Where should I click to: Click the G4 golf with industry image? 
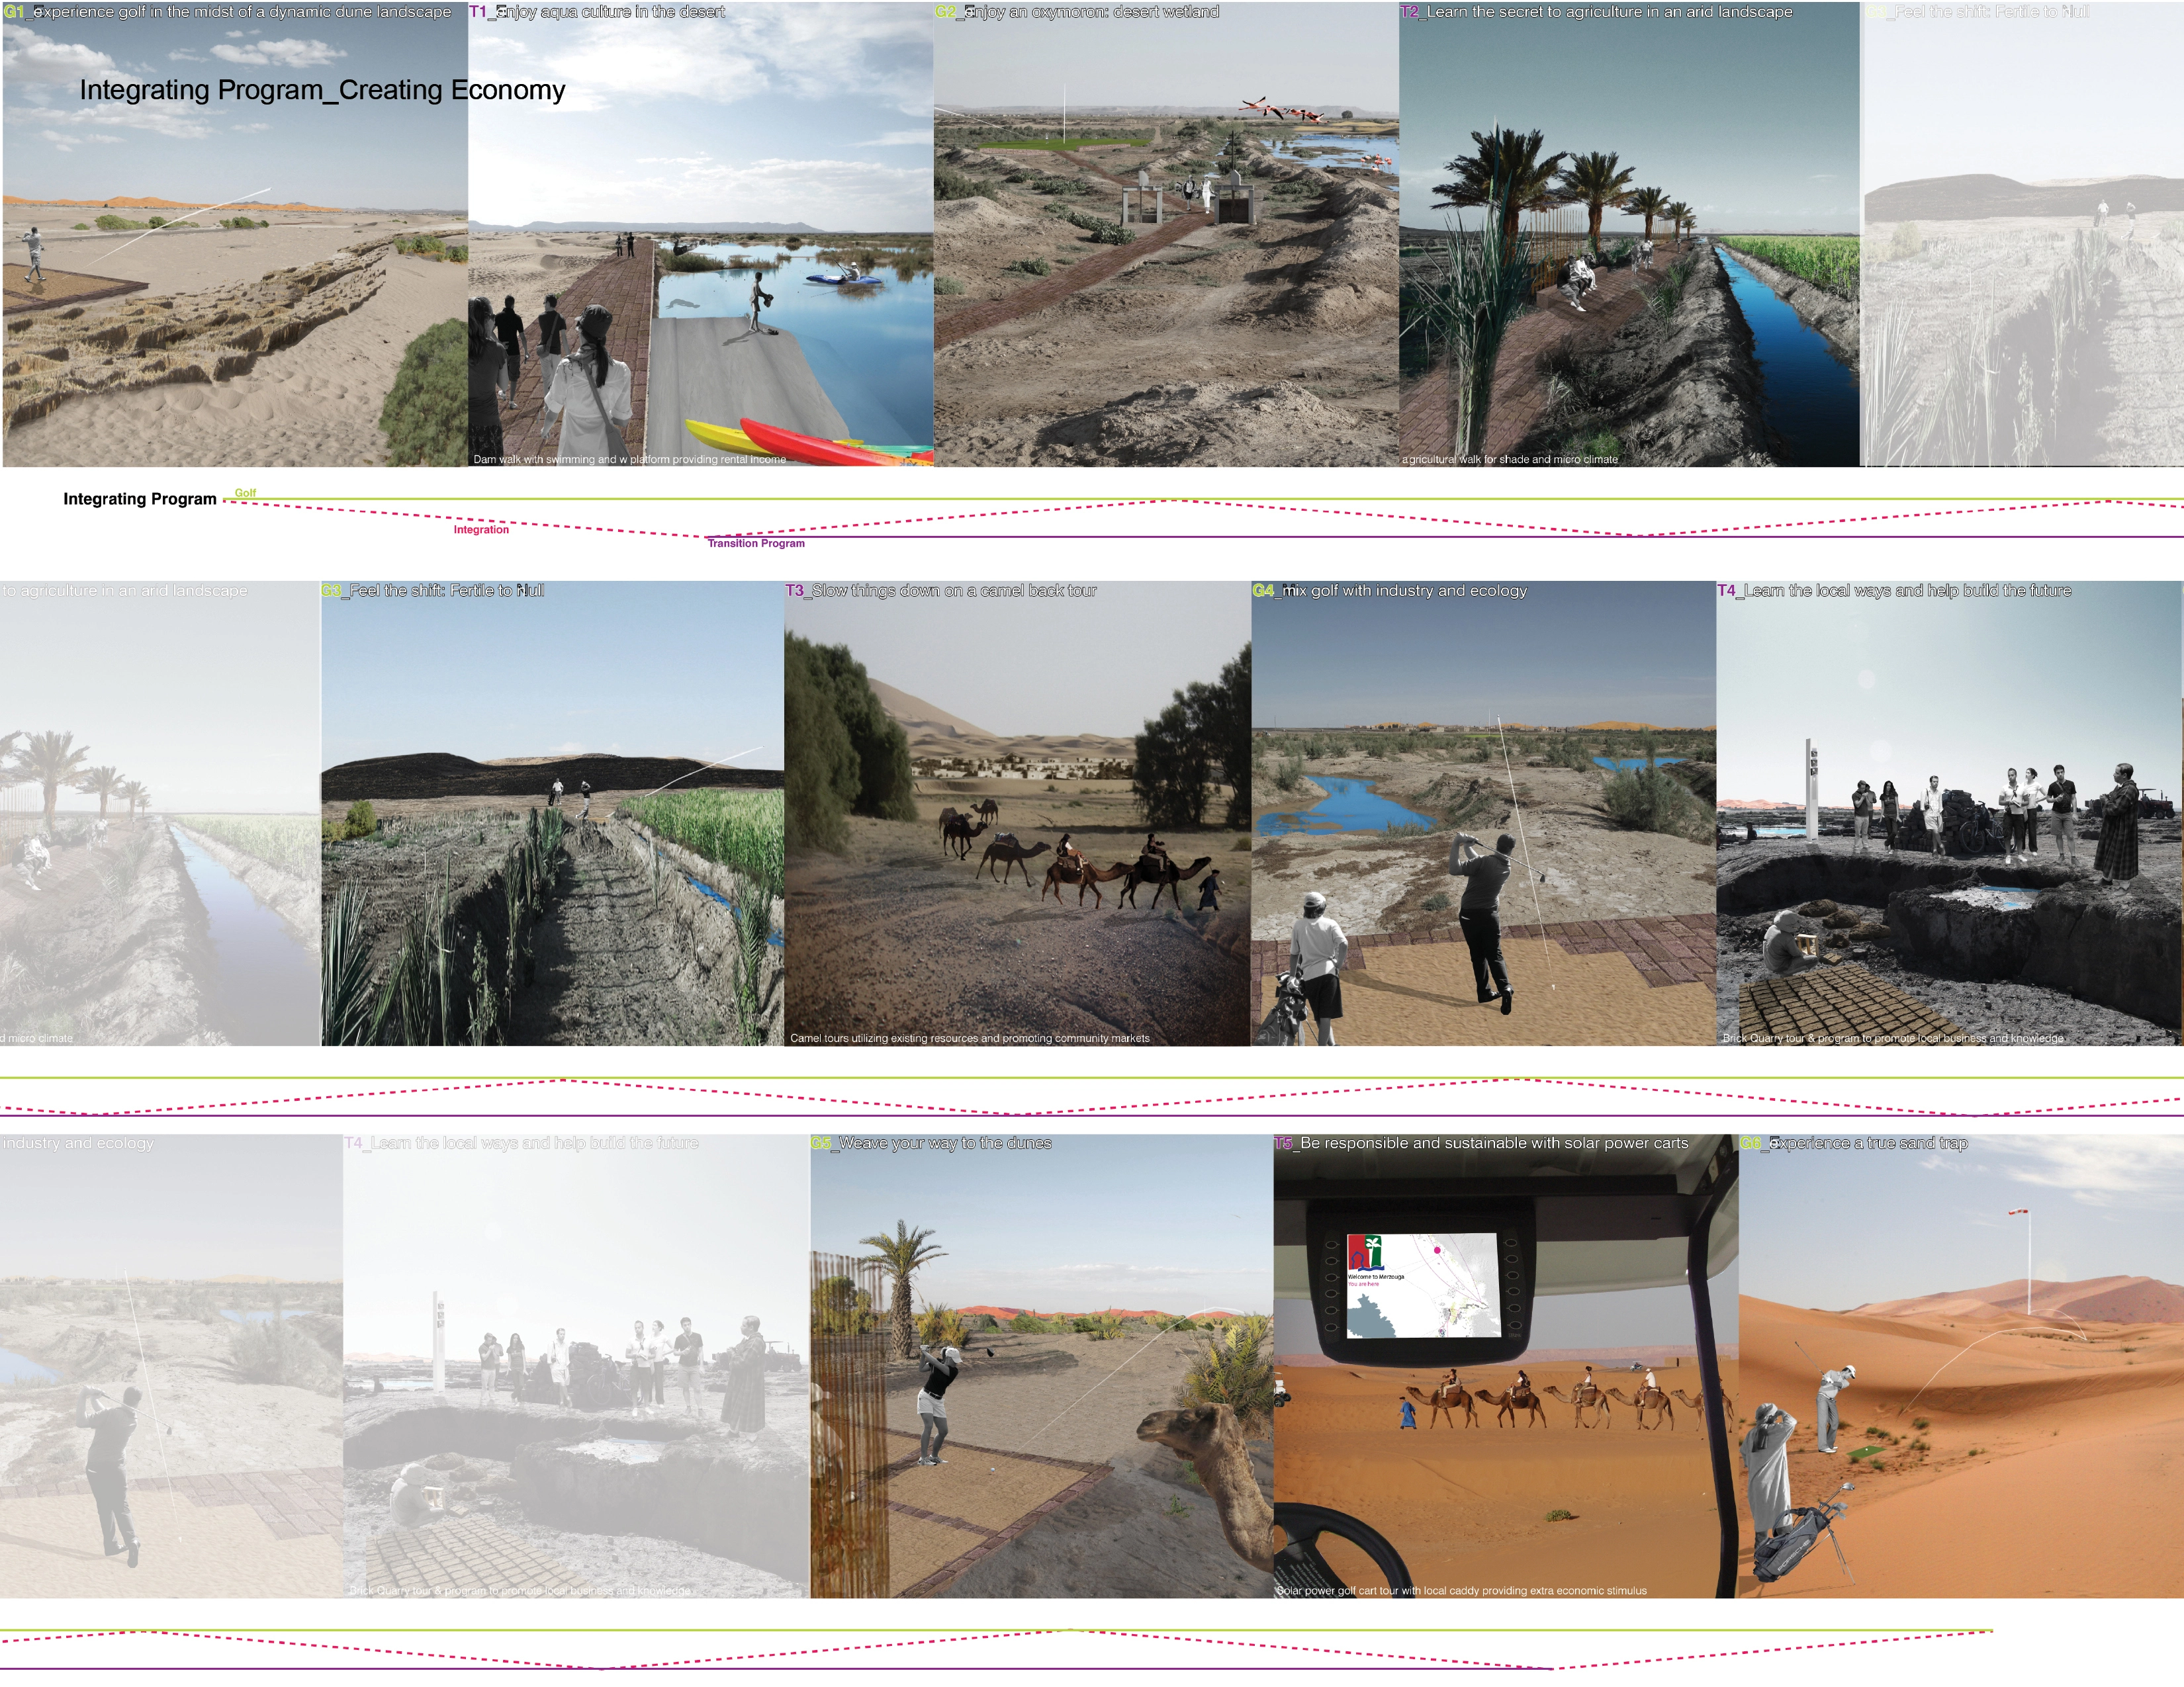tap(1483, 814)
